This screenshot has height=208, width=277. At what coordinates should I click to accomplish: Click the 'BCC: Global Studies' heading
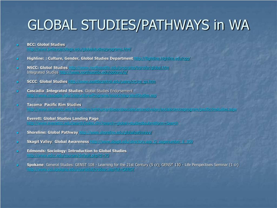click(46, 45)
